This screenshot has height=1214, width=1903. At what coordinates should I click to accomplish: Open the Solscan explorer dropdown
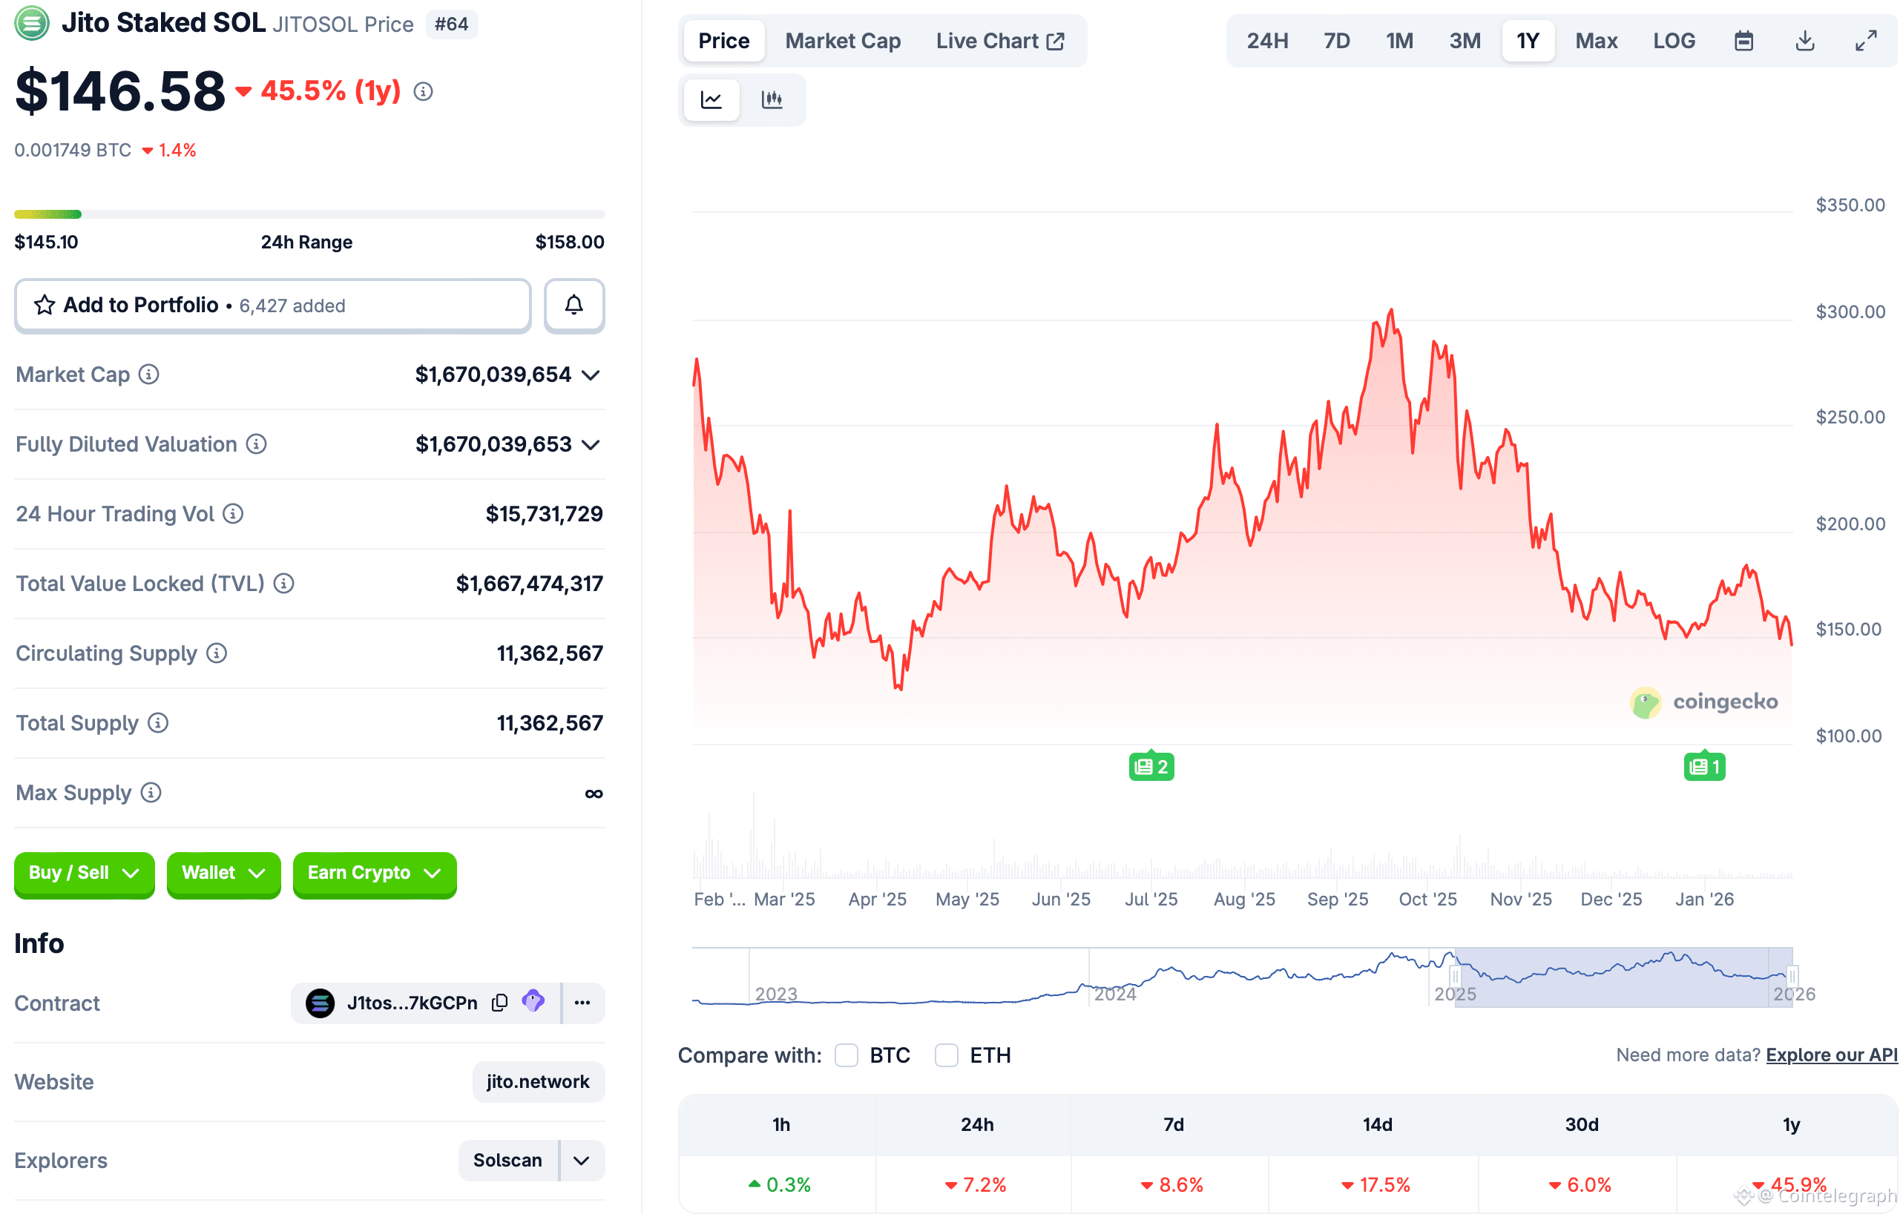pos(581,1161)
